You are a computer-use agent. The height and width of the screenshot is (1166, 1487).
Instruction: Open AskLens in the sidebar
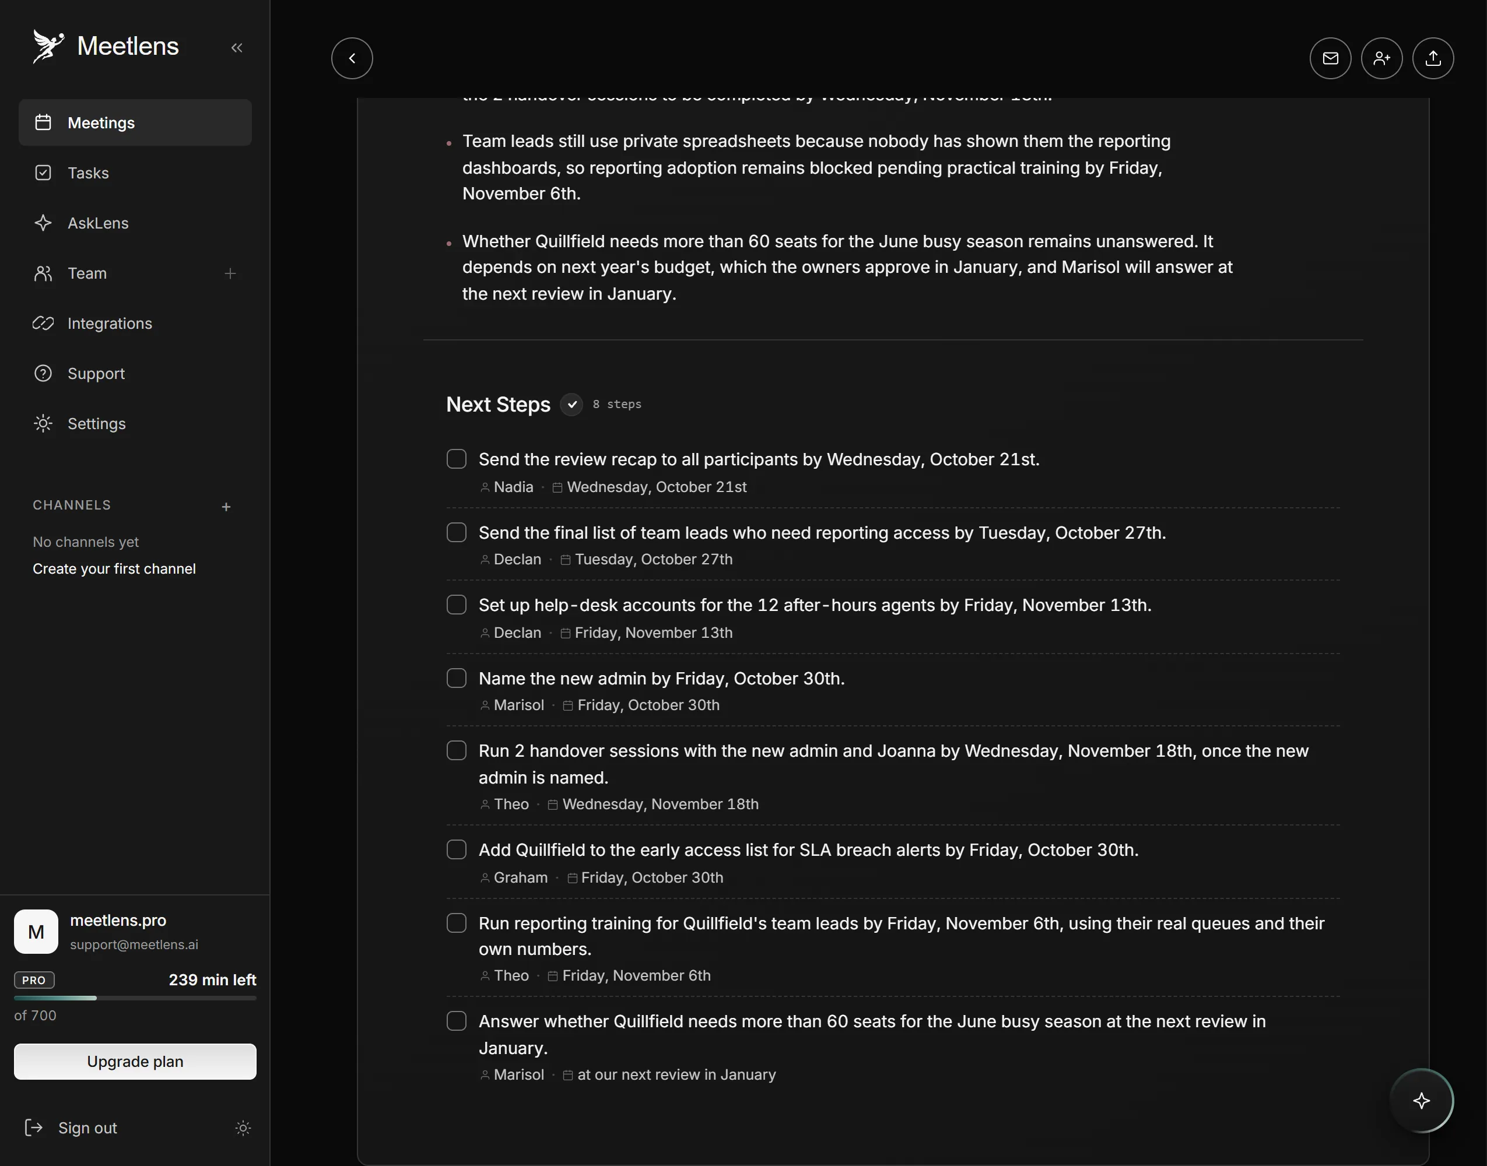click(135, 223)
